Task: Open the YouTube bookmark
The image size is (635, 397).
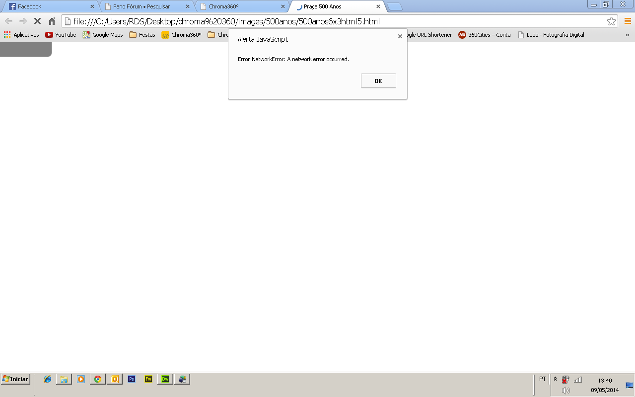Action: (x=61, y=35)
